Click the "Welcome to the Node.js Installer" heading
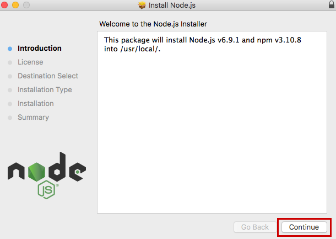 [x=153, y=24]
